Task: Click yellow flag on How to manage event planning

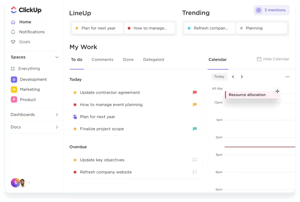Action: [x=195, y=105]
